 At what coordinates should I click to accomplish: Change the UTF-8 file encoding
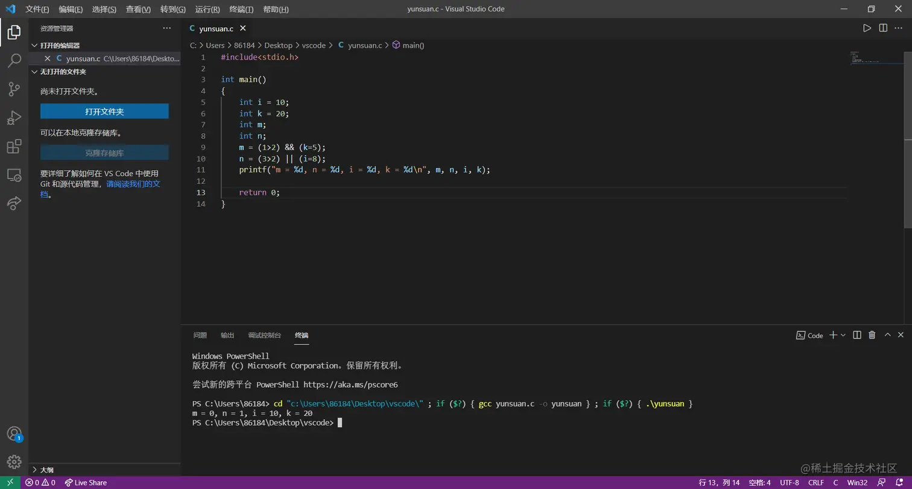tap(790, 482)
